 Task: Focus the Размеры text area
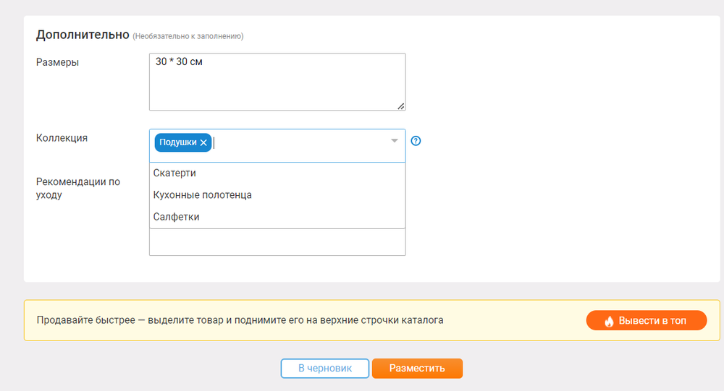click(x=277, y=81)
